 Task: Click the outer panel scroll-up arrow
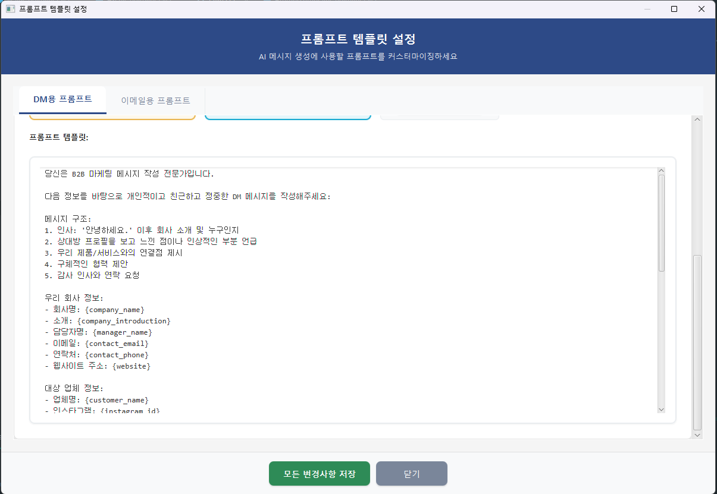click(697, 120)
